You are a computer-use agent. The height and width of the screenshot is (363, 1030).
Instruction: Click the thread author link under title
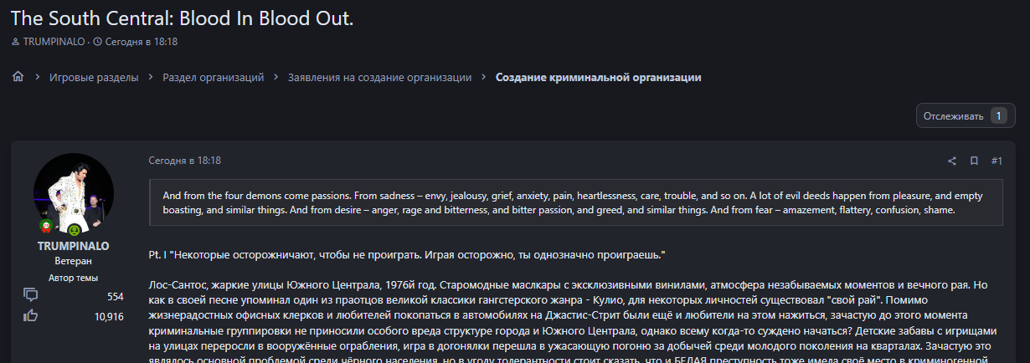tap(54, 41)
